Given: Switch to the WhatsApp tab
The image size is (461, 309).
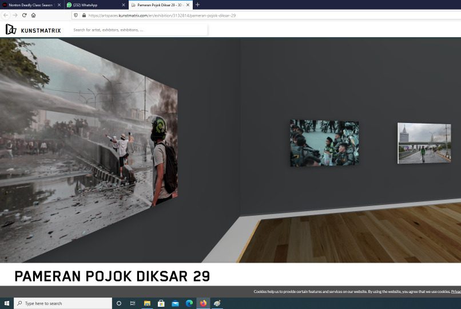Looking at the screenshot, I should (92, 5).
